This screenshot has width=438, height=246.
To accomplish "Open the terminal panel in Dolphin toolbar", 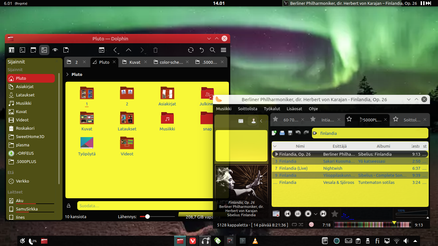I will [x=22, y=50].
